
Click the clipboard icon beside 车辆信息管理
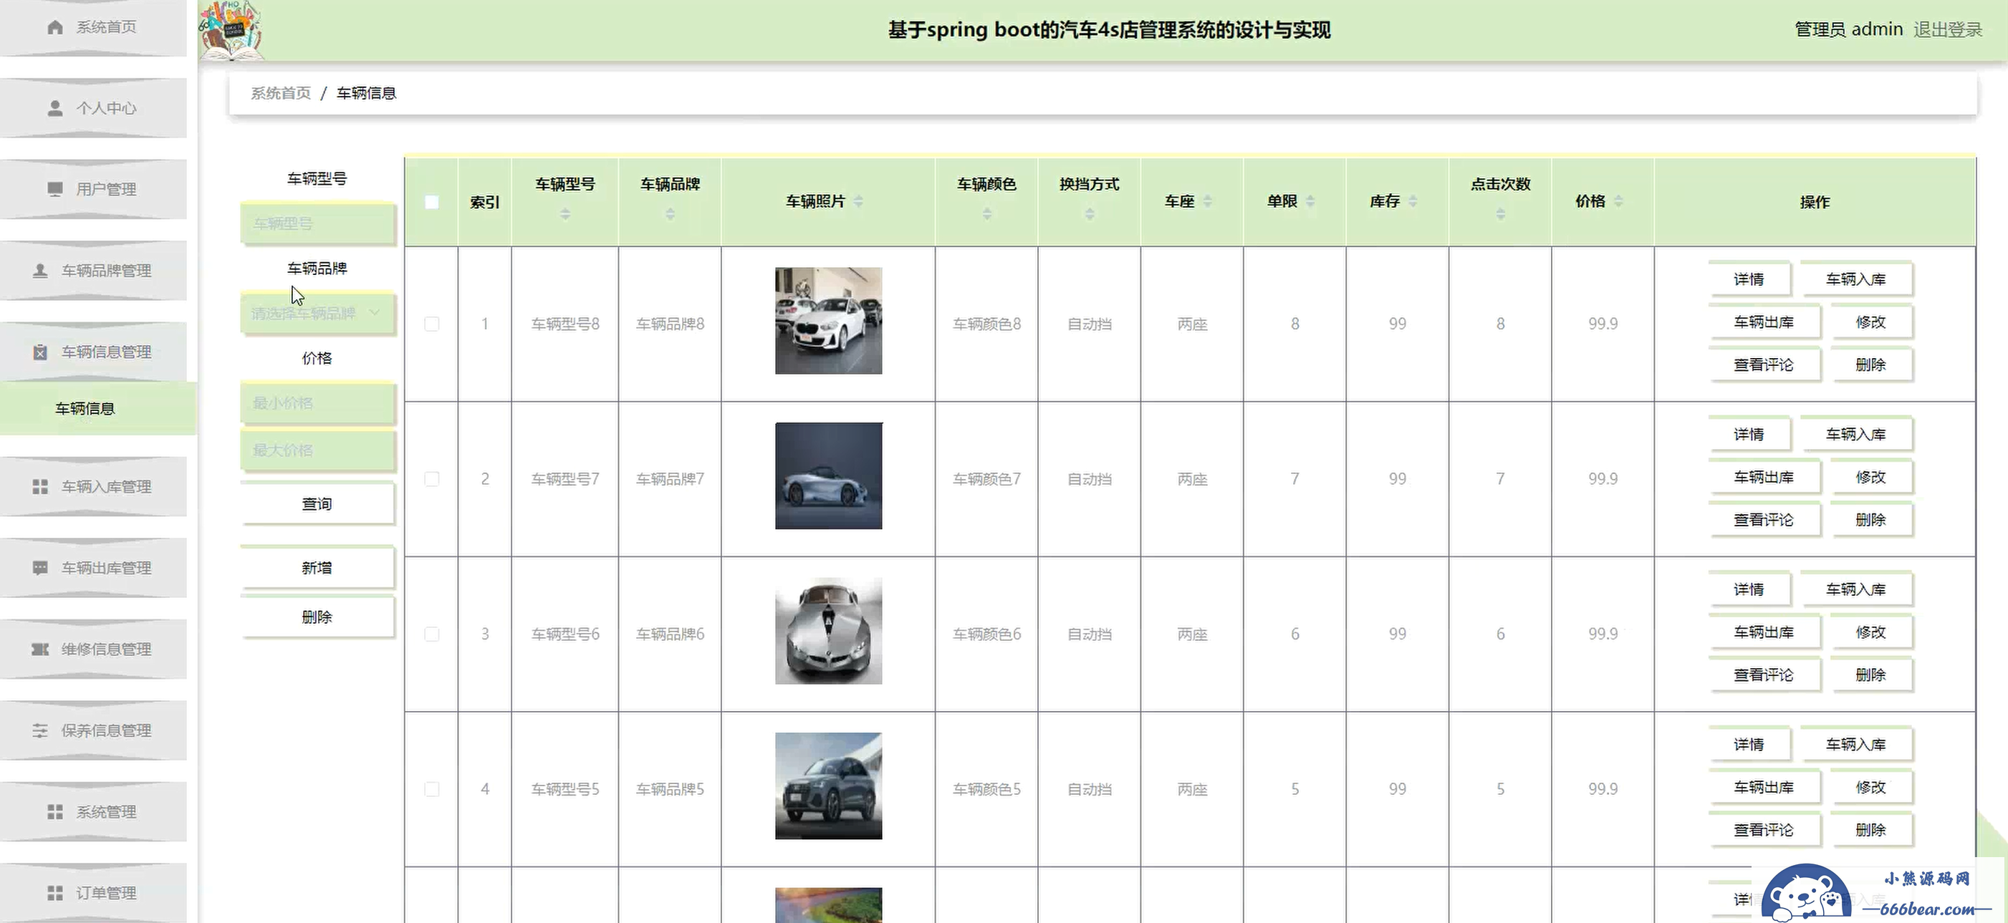tap(41, 352)
